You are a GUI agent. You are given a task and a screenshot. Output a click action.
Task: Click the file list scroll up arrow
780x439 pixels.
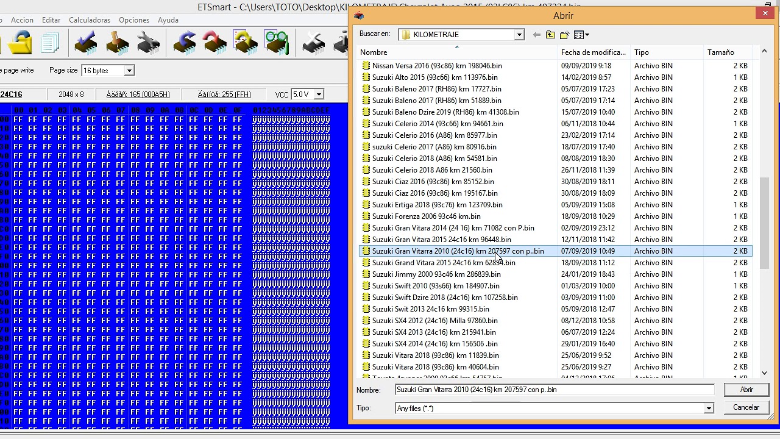click(764, 52)
